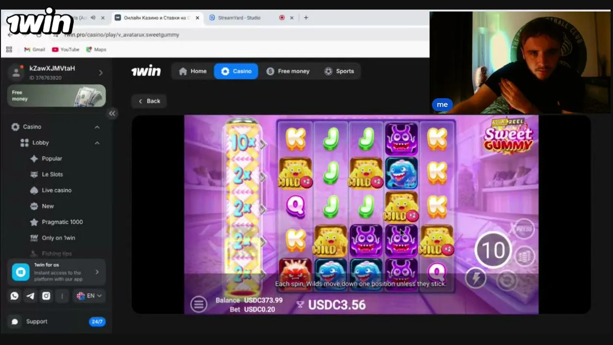Image resolution: width=613 pixels, height=345 pixels.
Task: Click the Sweet Gummy game logo
Action: tap(508, 136)
